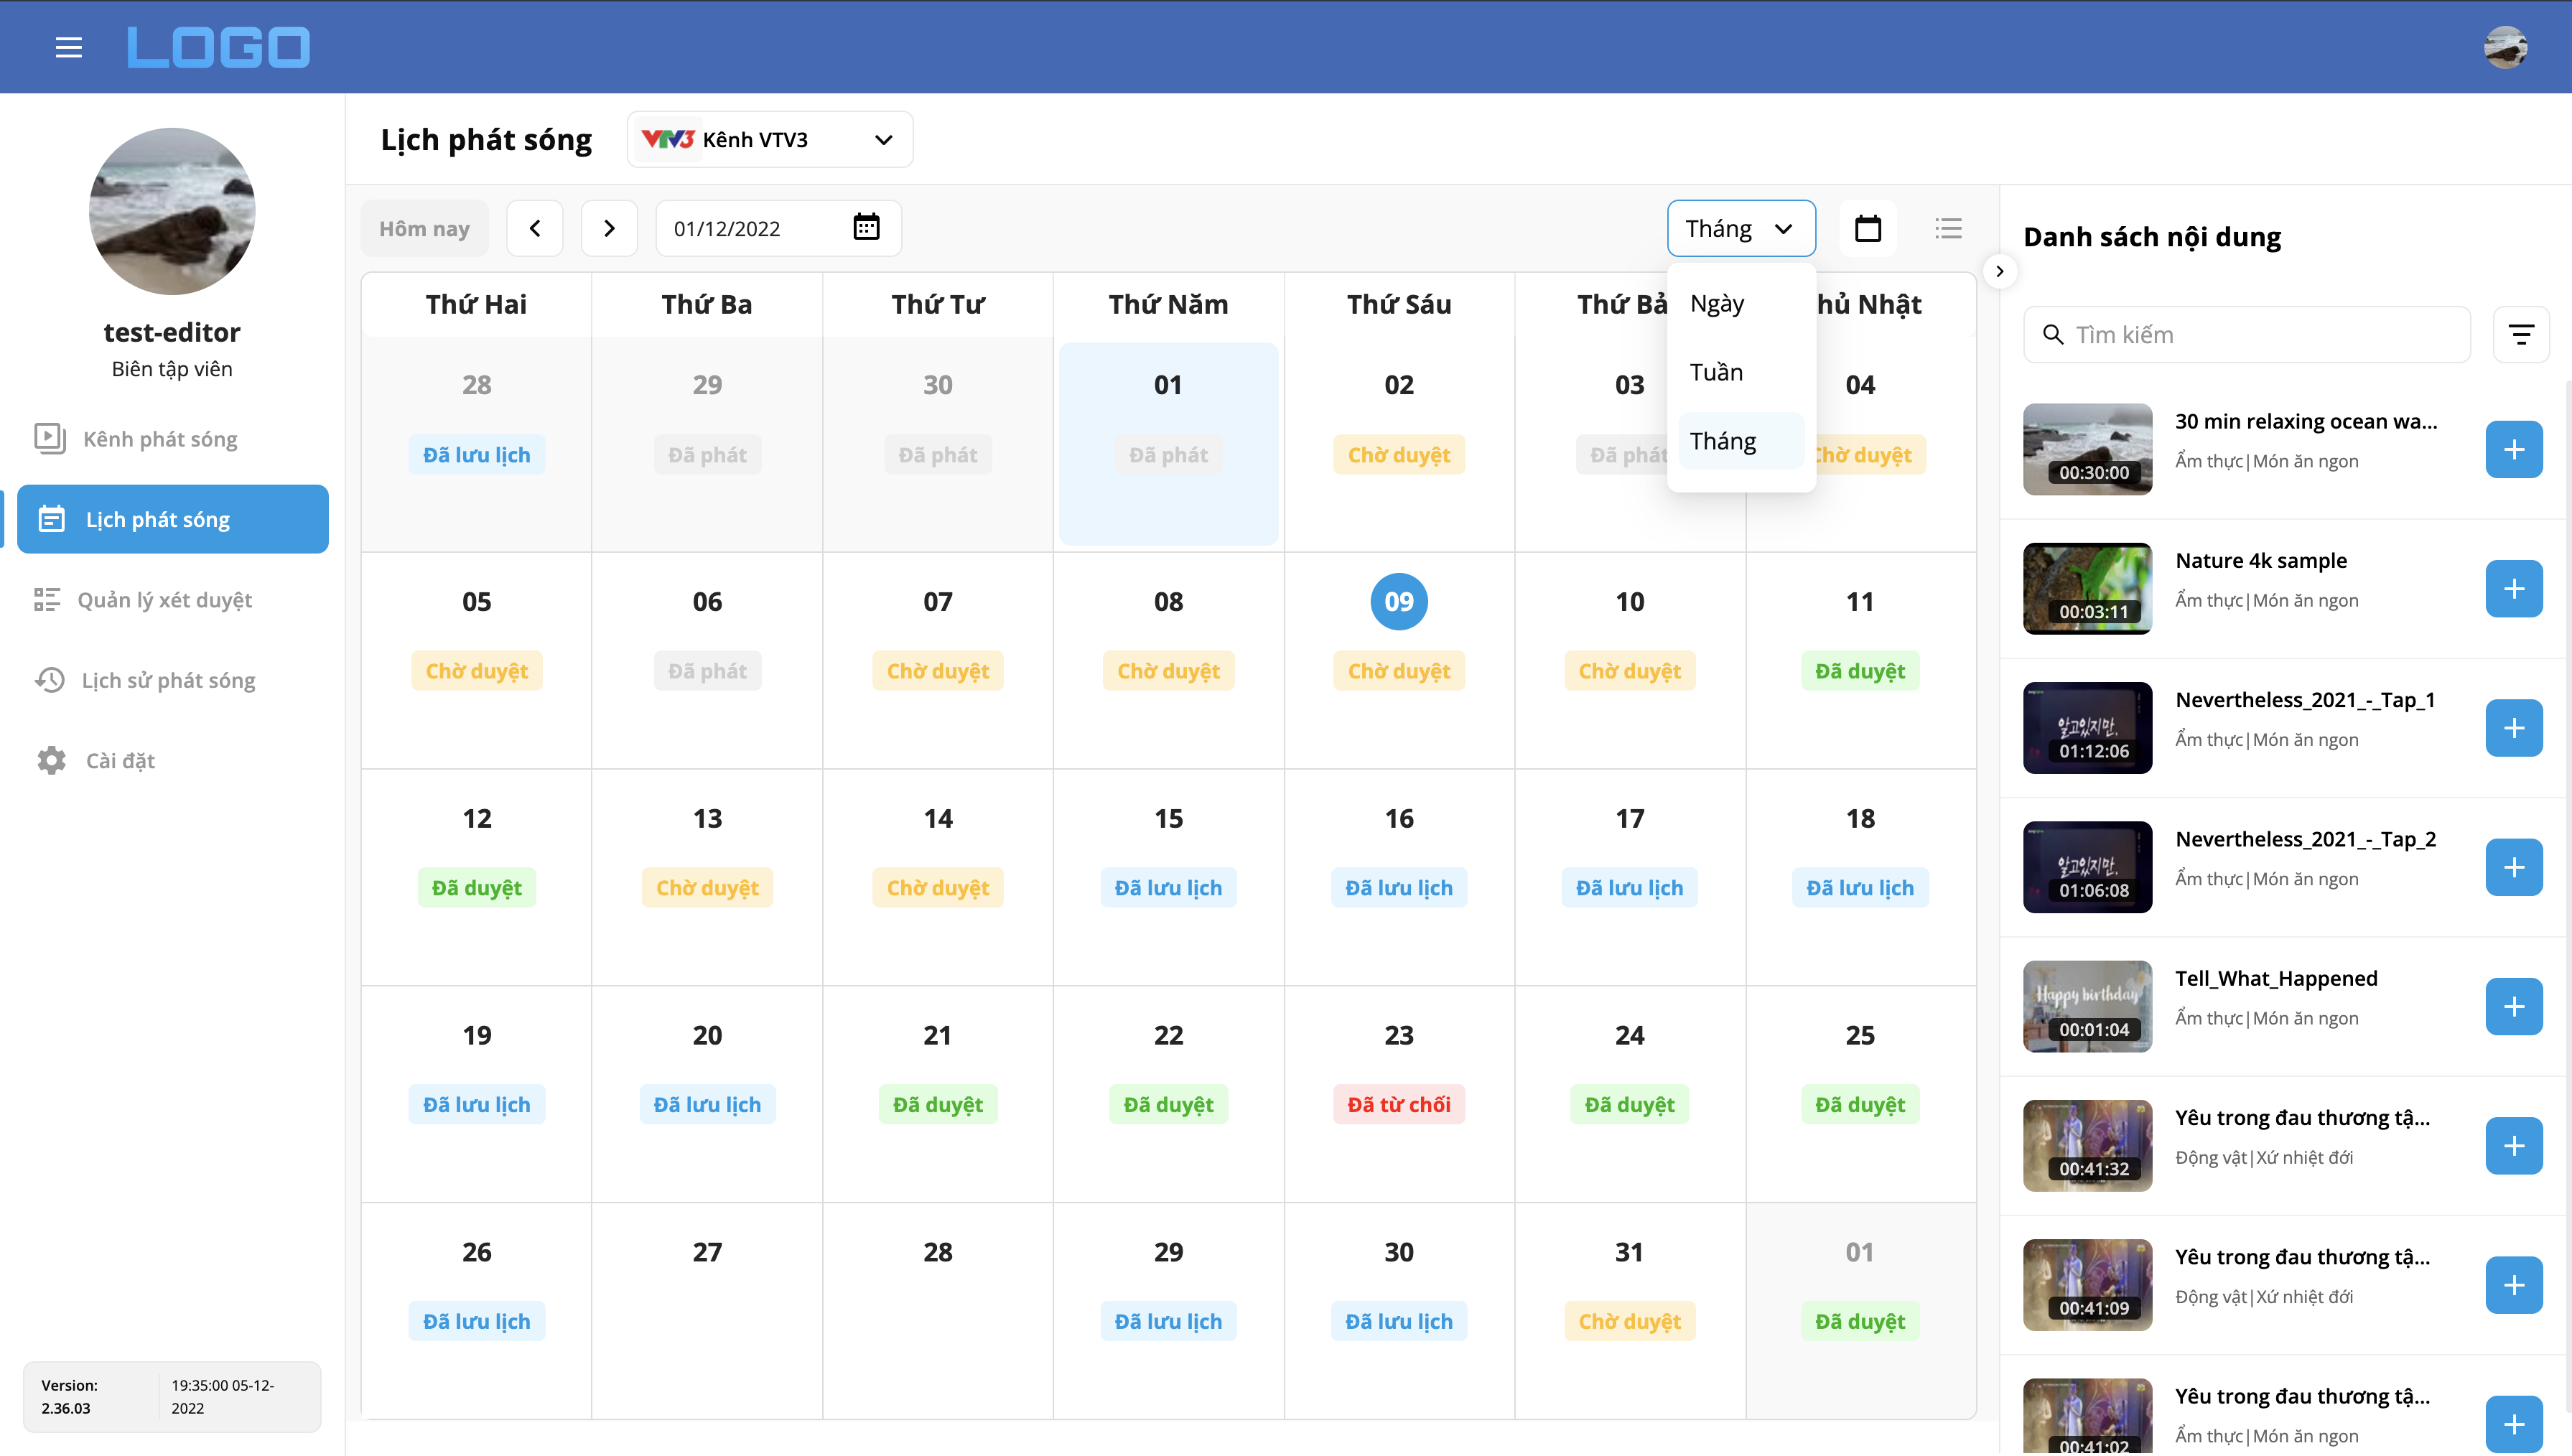Viewport: 2572px width, 1456px height.
Task: Open Quản lý xét duyệt sidebar item
Action: (x=164, y=600)
